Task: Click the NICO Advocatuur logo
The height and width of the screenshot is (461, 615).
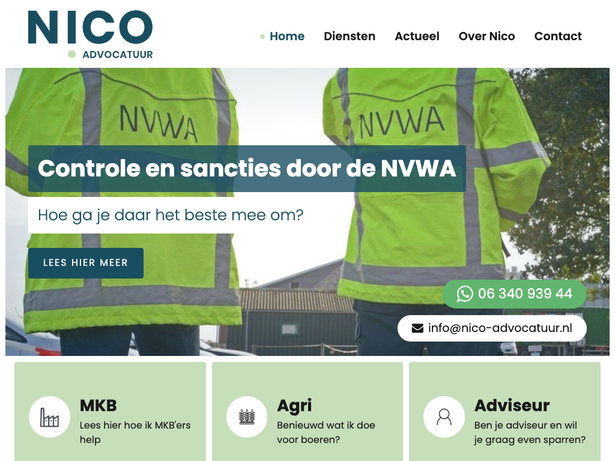Action: tap(90, 34)
